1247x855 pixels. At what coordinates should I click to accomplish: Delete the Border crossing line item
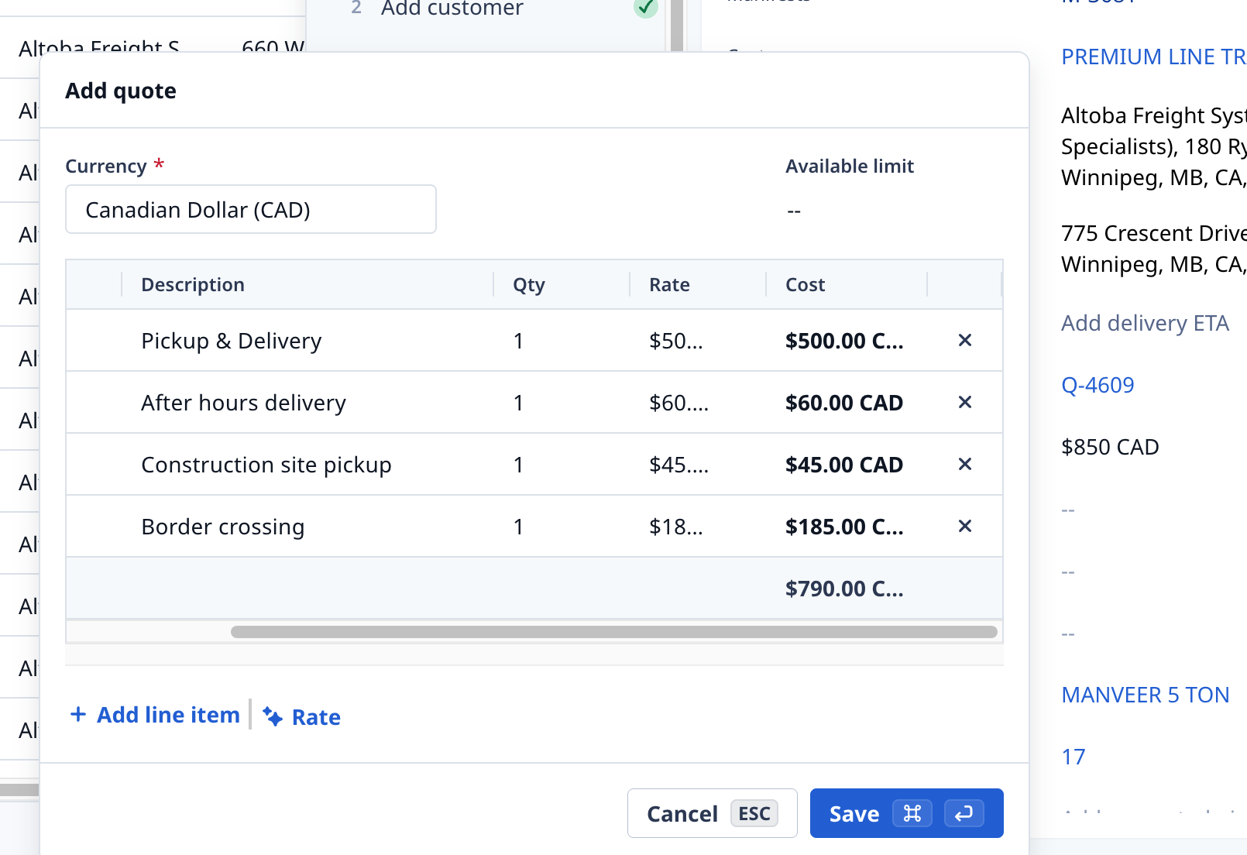pyautogui.click(x=964, y=527)
